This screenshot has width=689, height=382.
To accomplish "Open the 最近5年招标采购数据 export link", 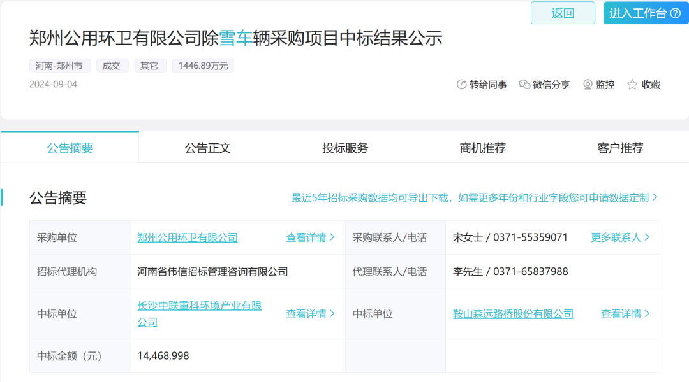I will 475,198.
